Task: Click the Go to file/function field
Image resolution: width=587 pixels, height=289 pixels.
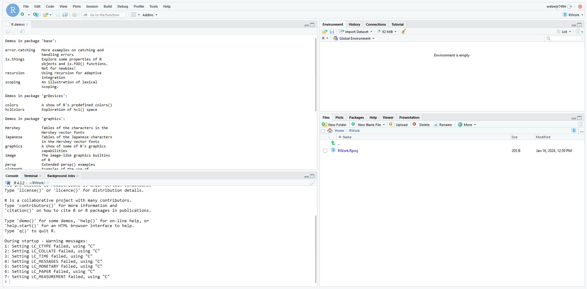Action: [x=103, y=15]
